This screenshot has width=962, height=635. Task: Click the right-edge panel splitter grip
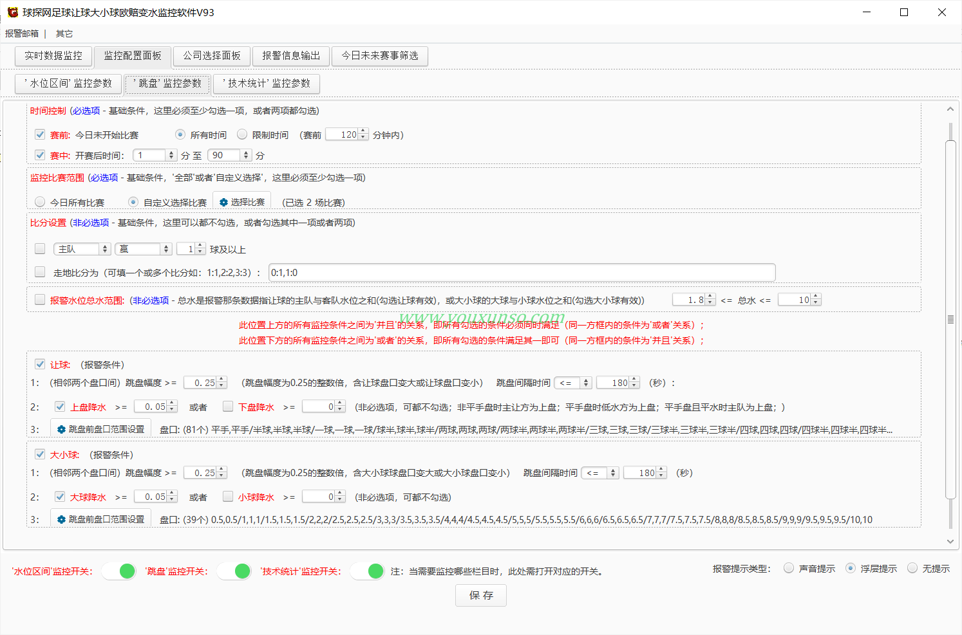[x=950, y=319]
